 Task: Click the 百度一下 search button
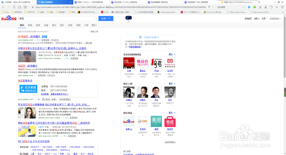tap(106, 18)
